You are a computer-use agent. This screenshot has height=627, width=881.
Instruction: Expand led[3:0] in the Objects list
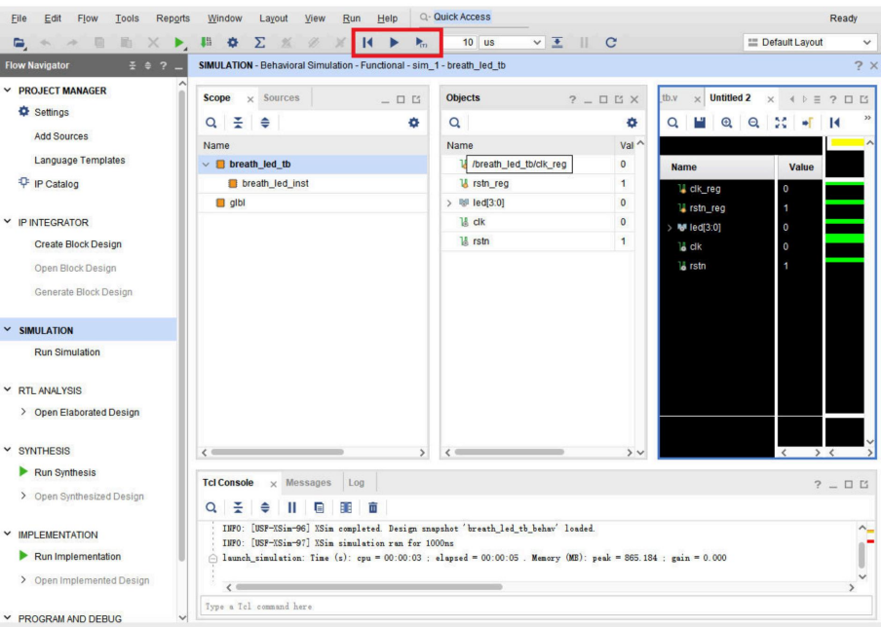click(x=449, y=203)
